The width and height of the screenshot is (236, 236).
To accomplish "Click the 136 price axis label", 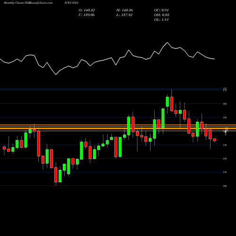I will [x=225, y=145].
